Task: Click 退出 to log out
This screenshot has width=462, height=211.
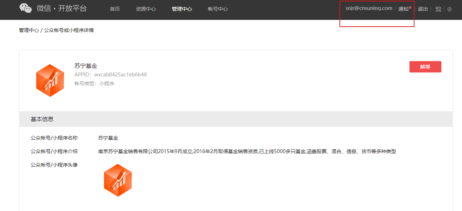Action: pyautogui.click(x=423, y=9)
